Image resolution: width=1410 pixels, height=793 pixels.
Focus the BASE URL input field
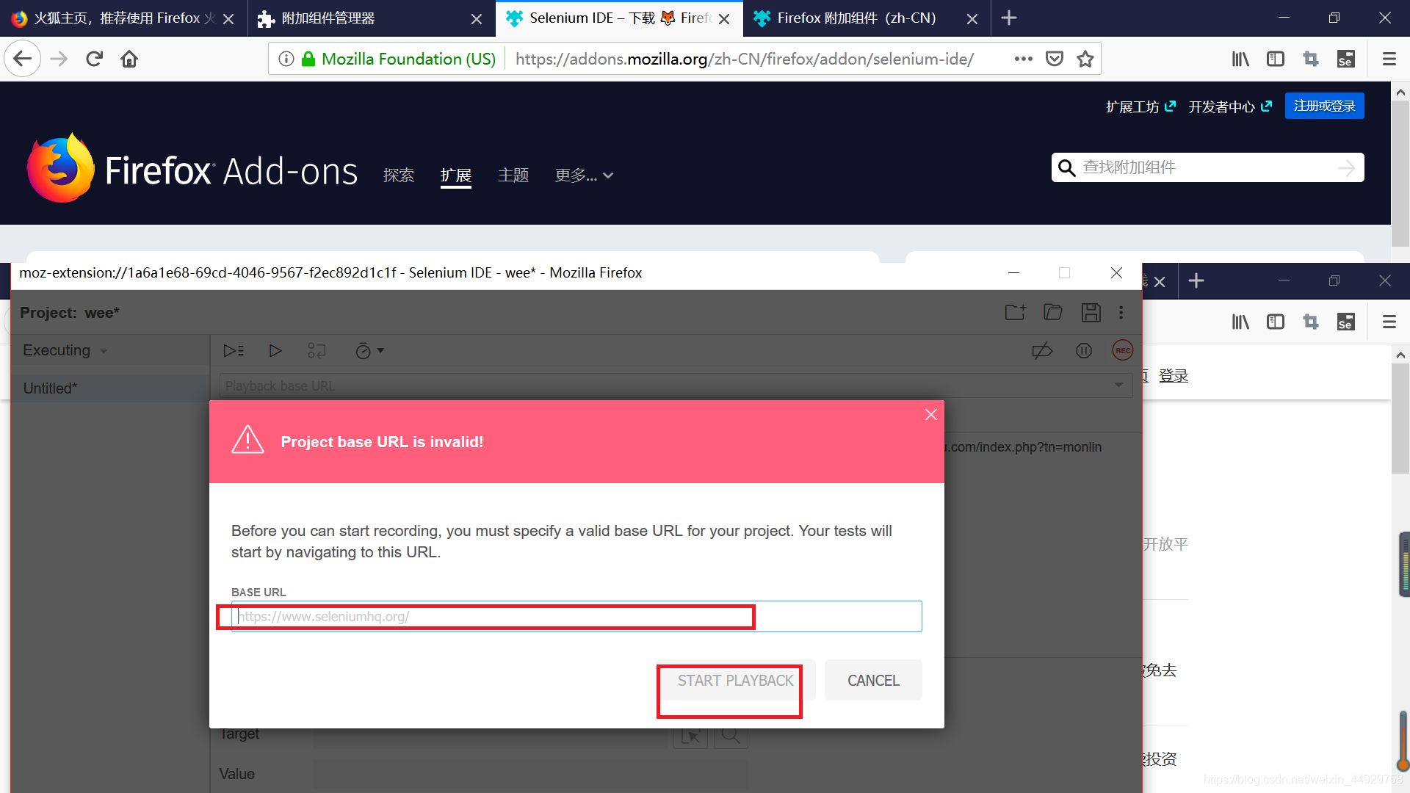click(x=576, y=616)
